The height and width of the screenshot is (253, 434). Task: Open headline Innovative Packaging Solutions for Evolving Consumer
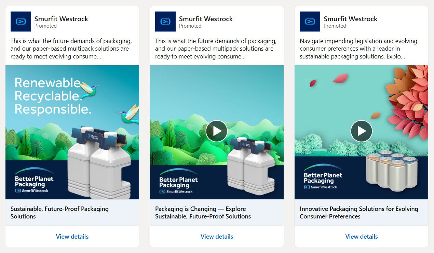pos(359,212)
